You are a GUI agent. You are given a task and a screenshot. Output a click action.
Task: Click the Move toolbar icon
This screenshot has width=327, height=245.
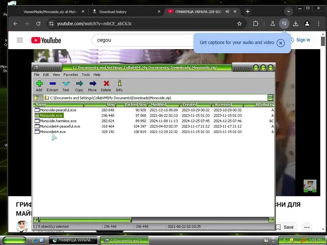tap(92, 86)
